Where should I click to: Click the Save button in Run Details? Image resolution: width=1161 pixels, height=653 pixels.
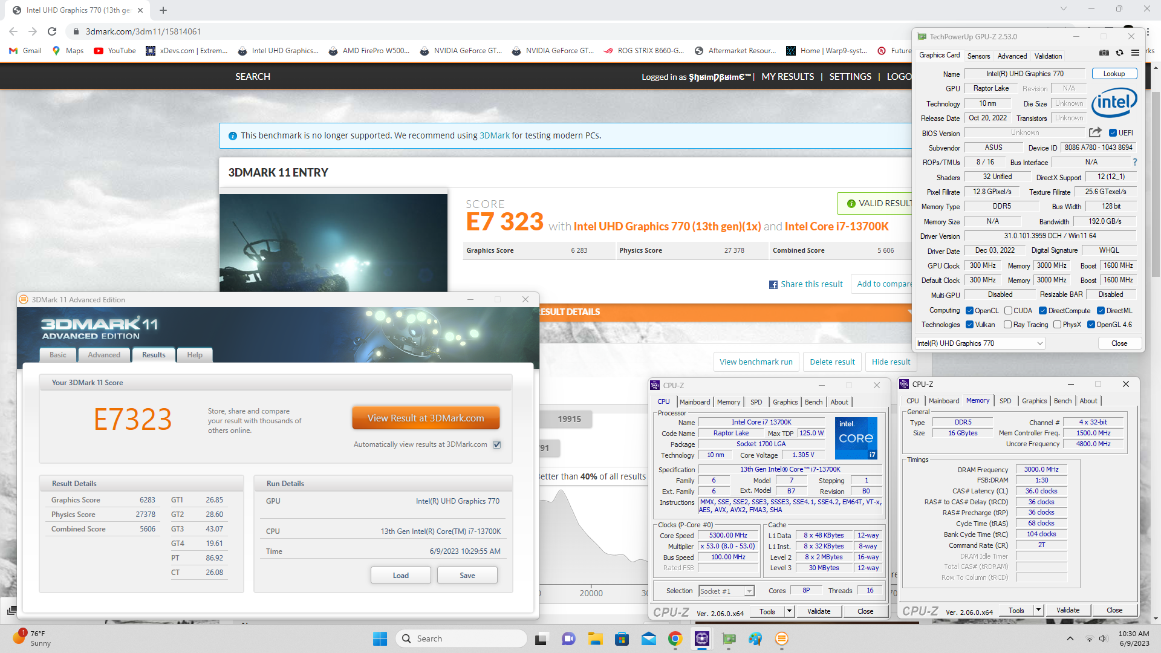point(467,575)
